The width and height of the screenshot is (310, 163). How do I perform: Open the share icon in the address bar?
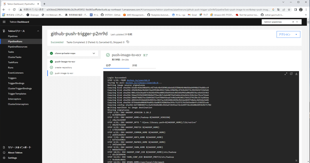tap(284, 9)
